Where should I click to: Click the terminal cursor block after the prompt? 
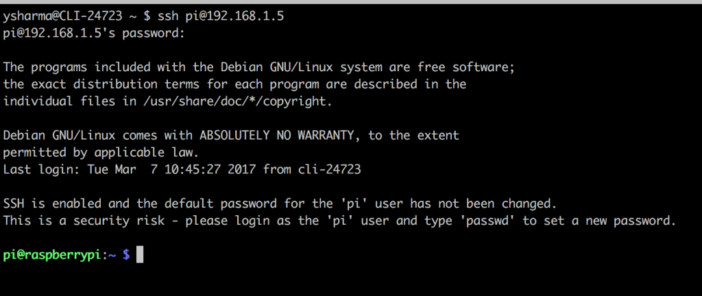click(x=140, y=255)
